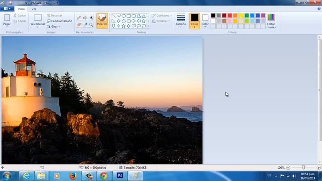Choose the Rounded rectangular callout shape
The image size is (322, 181).
point(134,26)
